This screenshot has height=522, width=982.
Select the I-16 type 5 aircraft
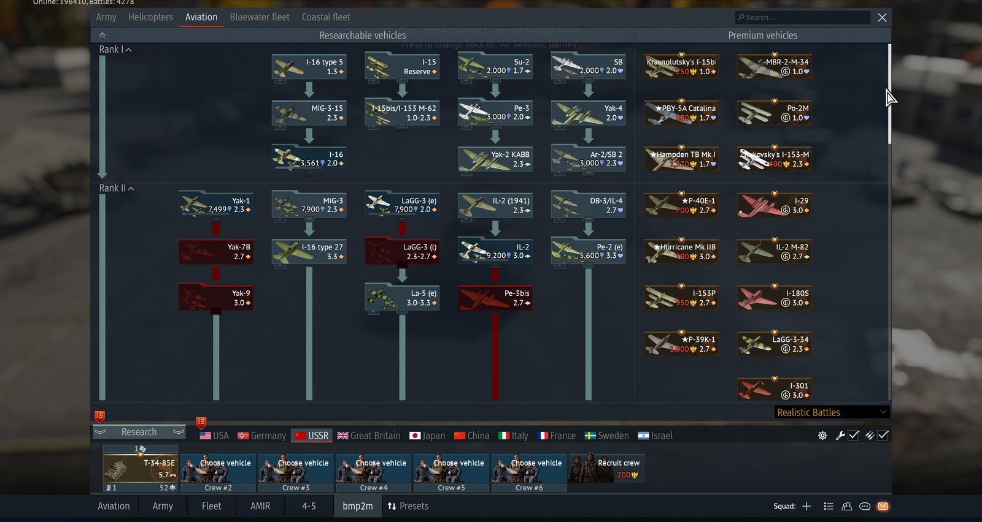(309, 67)
